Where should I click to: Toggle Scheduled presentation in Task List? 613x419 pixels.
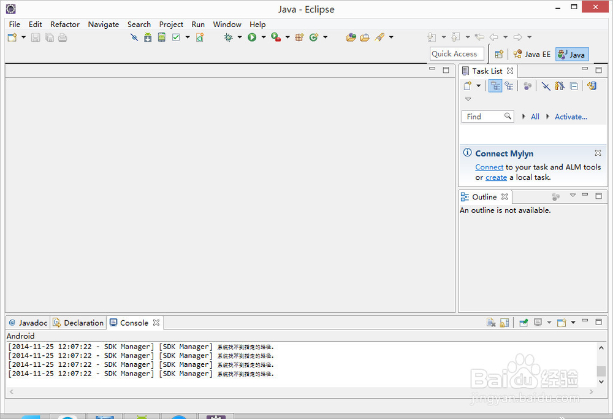[x=509, y=86]
